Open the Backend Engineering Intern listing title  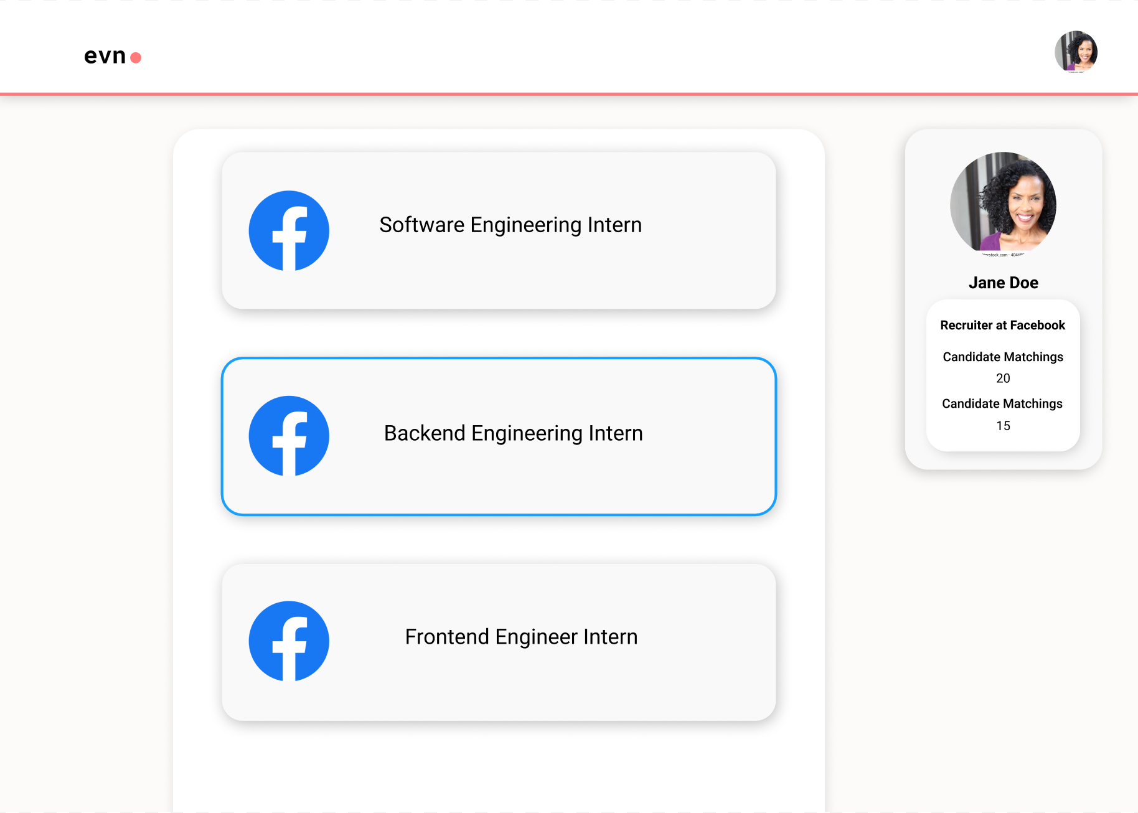click(x=513, y=433)
